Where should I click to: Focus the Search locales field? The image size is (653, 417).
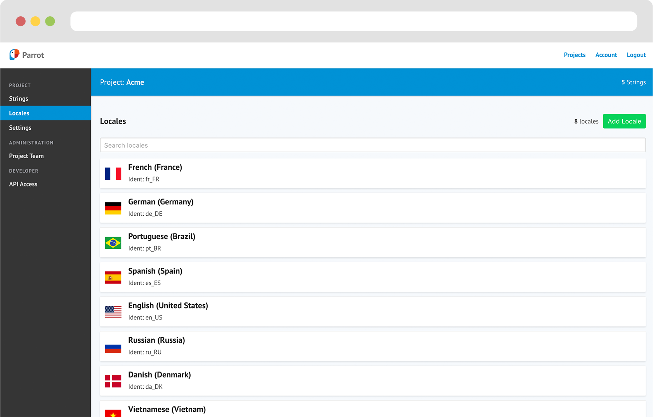(x=373, y=145)
